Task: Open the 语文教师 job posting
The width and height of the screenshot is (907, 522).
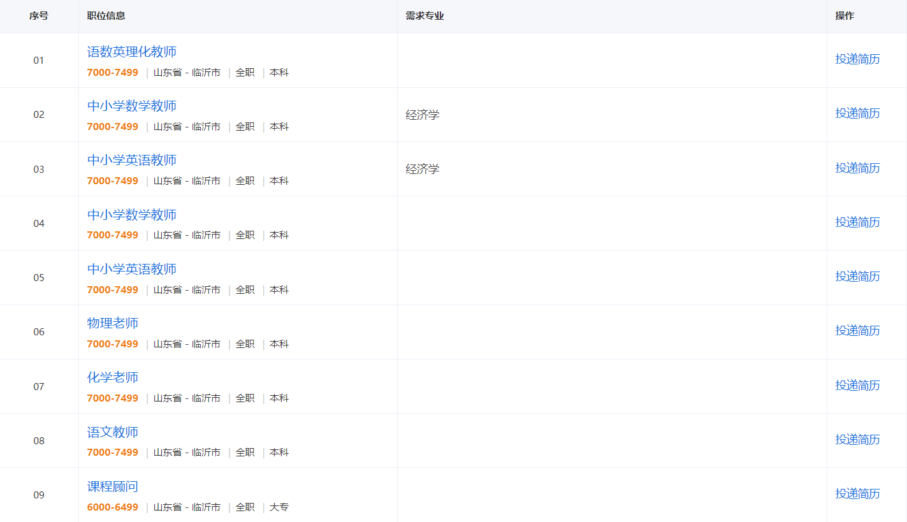Action: [113, 432]
